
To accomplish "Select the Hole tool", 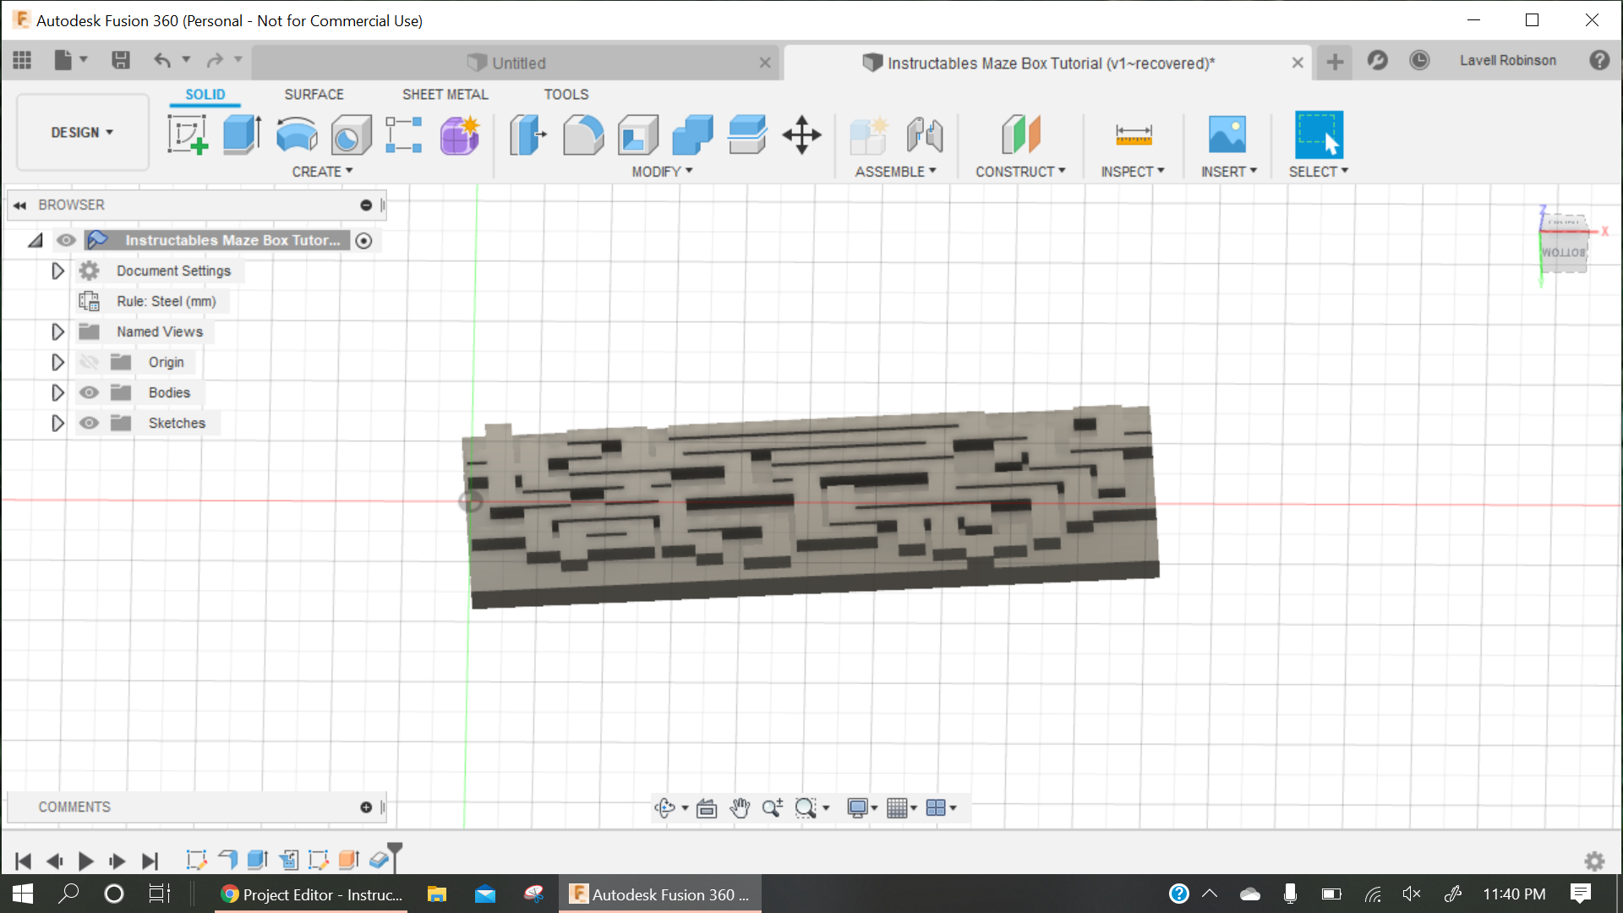I will tap(351, 134).
